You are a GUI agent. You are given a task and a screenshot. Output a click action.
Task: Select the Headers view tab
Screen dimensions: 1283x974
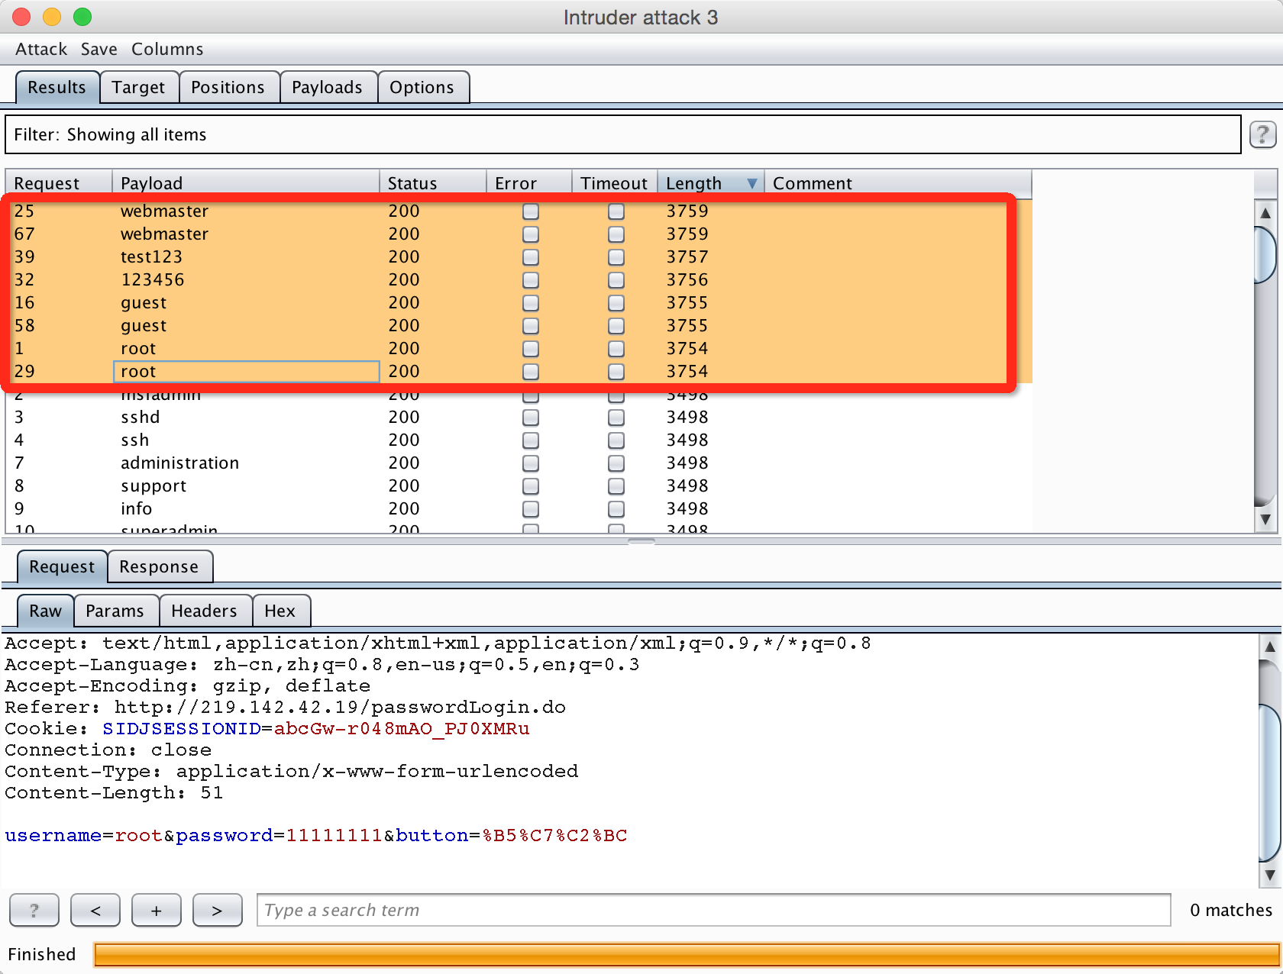click(204, 611)
